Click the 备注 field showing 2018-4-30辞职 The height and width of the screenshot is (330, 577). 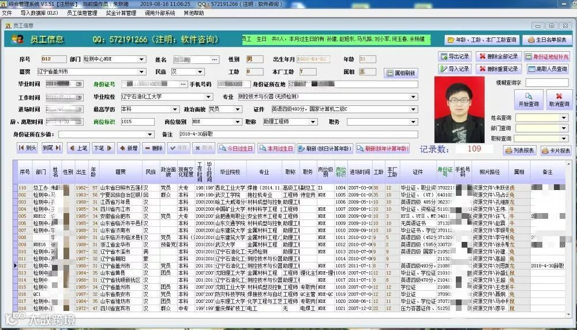pyautogui.click(x=298, y=134)
